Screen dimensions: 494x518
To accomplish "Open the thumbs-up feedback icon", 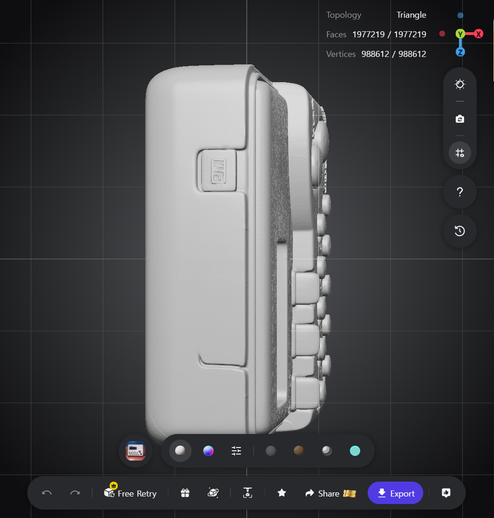I will pyautogui.click(x=446, y=493).
